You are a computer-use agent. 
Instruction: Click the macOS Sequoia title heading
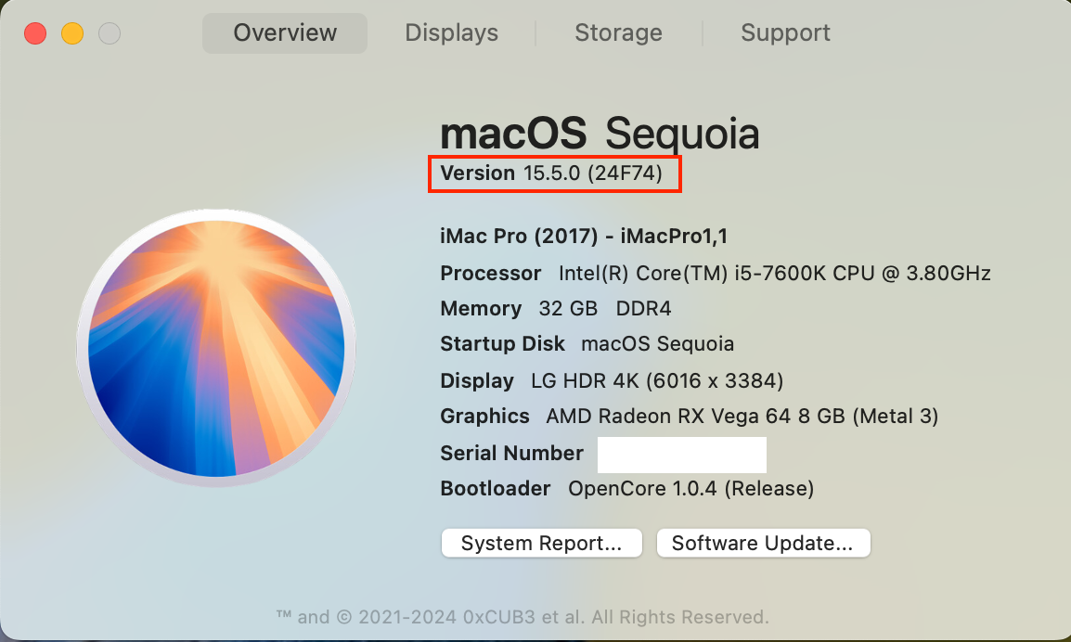coord(600,135)
